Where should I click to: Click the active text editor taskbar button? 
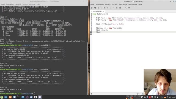(40, 97)
